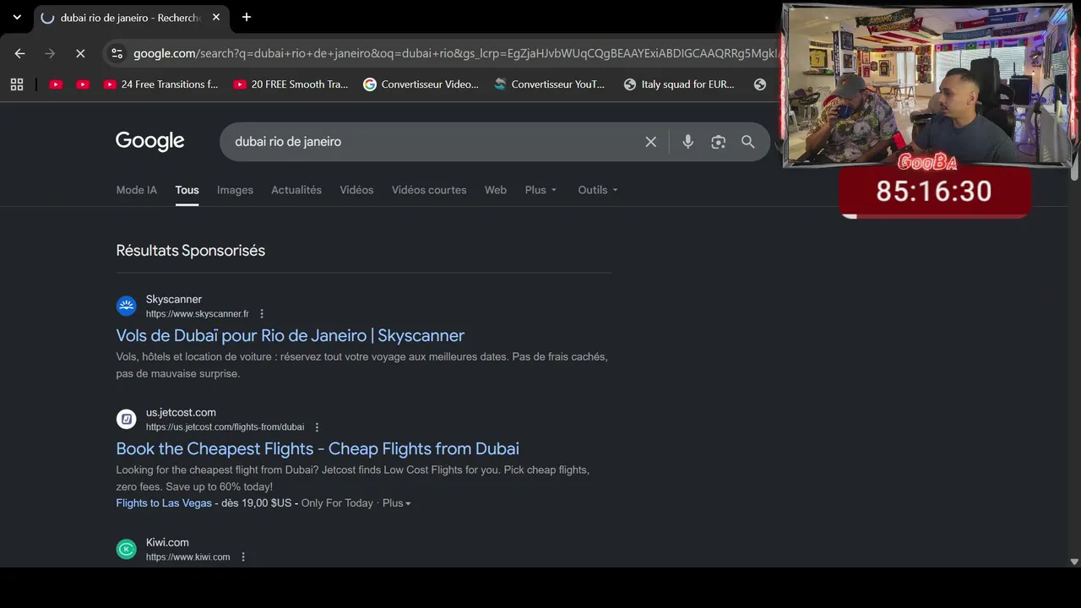Switch to Images tab
The image size is (1081, 608).
[235, 190]
